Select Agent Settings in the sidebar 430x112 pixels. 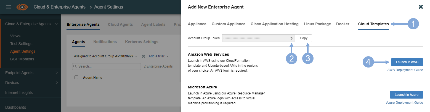(x=23, y=51)
